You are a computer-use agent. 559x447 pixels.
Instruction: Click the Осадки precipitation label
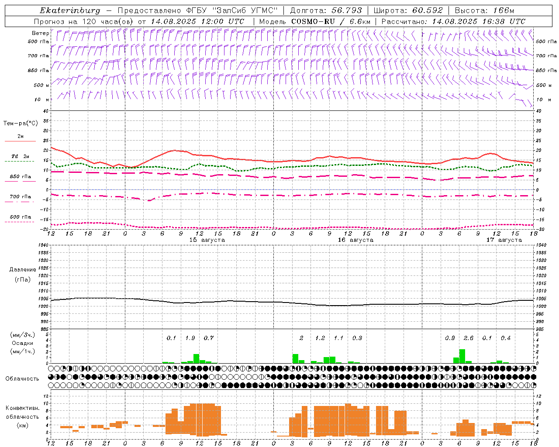pyautogui.click(x=22, y=343)
